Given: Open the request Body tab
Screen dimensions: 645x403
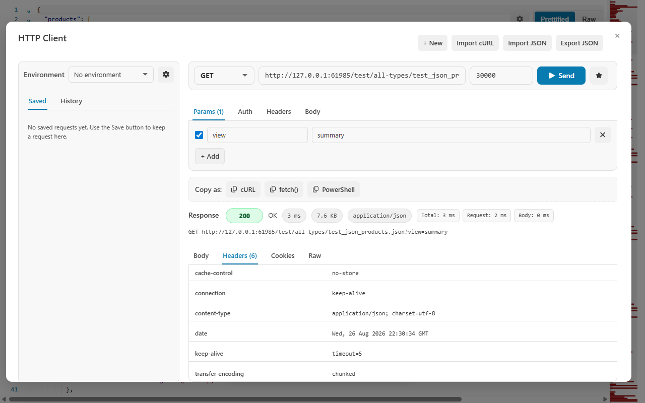Looking at the screenshot, I should coord(312,111).
